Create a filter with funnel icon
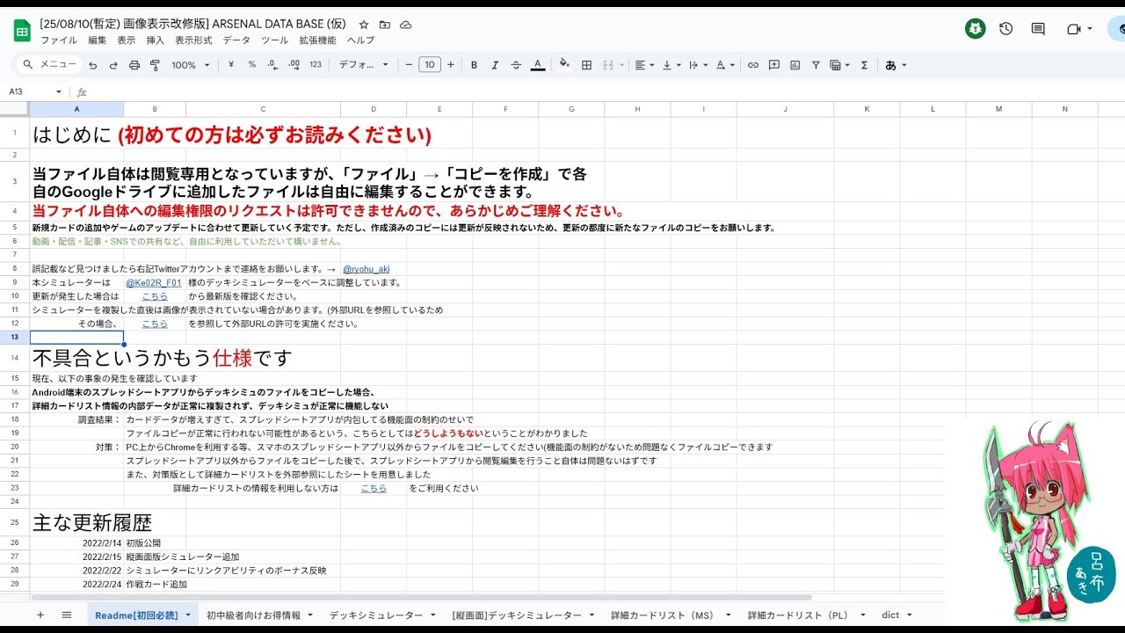1125x633 pixels. pyautogui.click(x=817, y=65)
